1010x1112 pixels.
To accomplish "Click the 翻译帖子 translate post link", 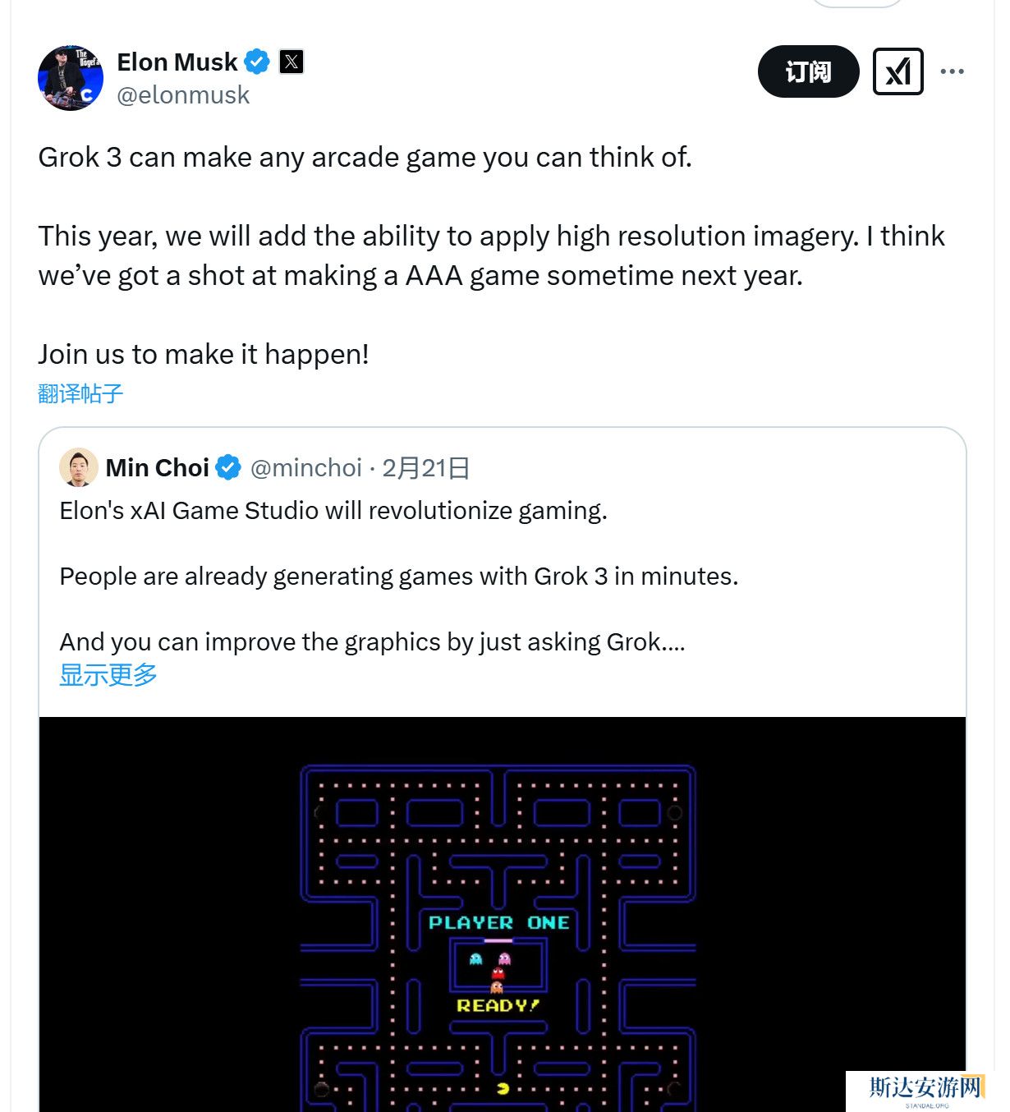I will click(80, 393).
